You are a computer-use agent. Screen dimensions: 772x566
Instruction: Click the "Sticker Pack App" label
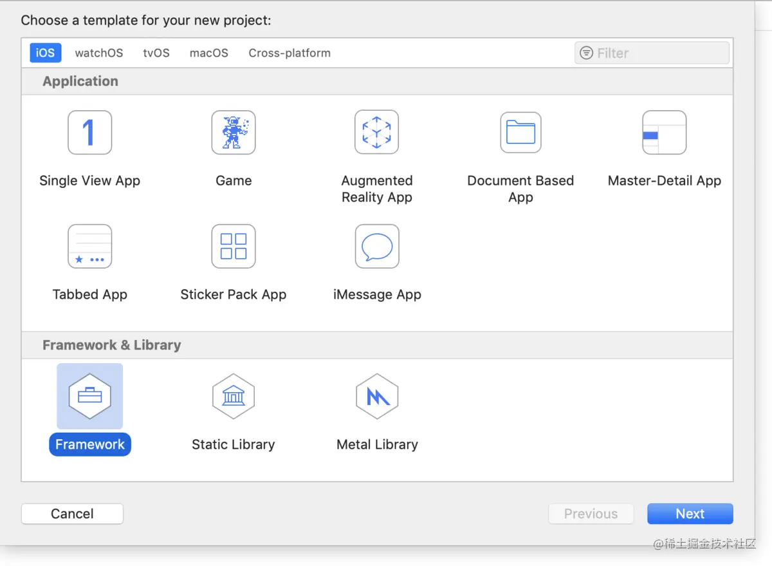pos(234,295)
